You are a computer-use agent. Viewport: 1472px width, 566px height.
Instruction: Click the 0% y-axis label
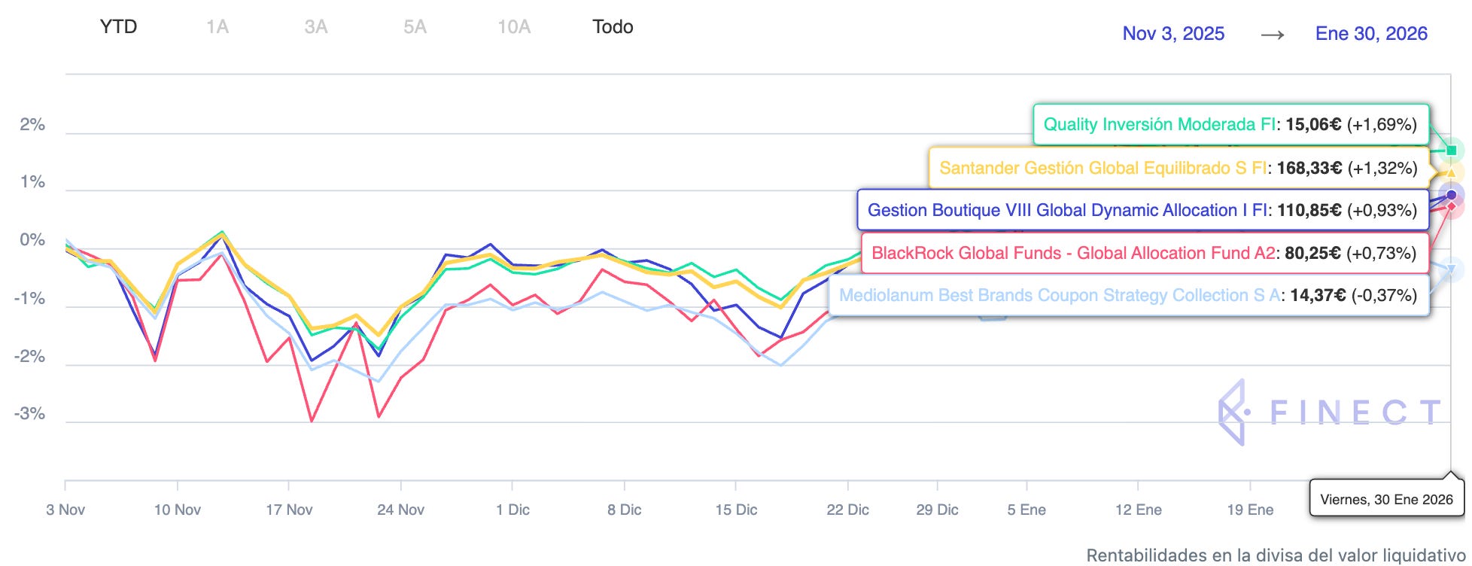[32, 240]
